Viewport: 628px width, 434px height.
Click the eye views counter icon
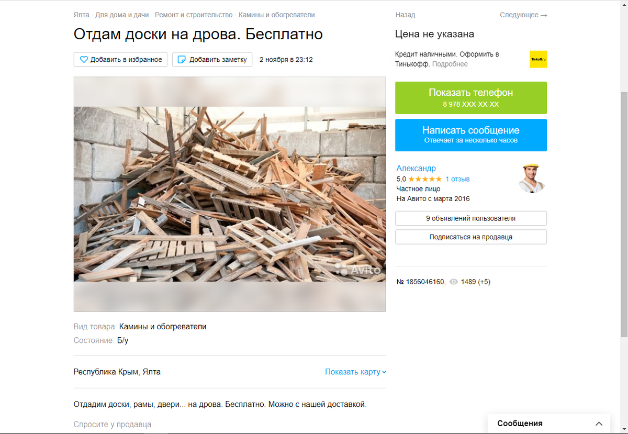coord(454,282)
